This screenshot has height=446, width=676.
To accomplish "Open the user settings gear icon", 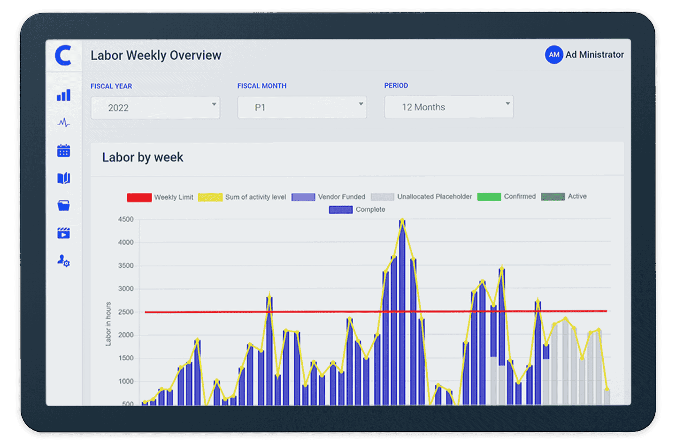I will point(63,261).
